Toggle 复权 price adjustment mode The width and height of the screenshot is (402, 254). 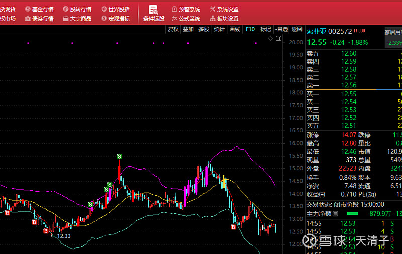pyautogui.click(x=173, y=29)
